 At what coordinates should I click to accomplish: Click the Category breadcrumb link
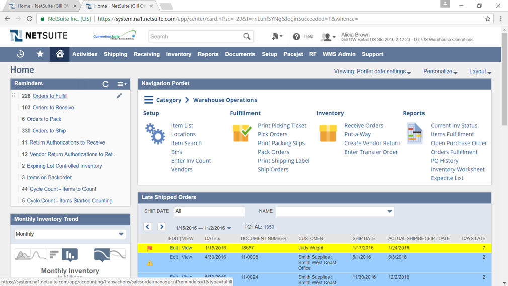(x=169, y=100)
